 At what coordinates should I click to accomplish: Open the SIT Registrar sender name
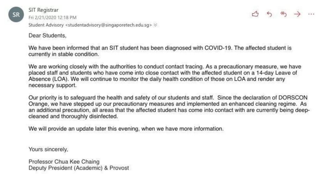[43, 10]
